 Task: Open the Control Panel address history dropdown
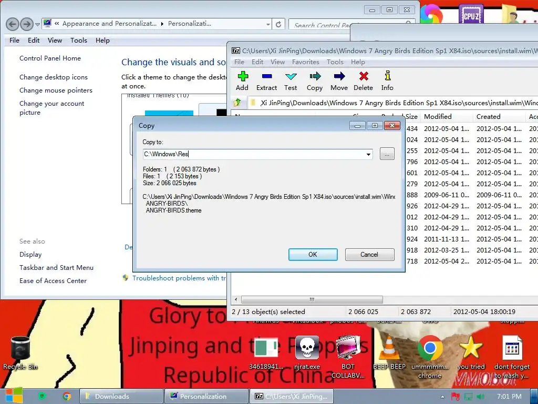tap(268, 24)
